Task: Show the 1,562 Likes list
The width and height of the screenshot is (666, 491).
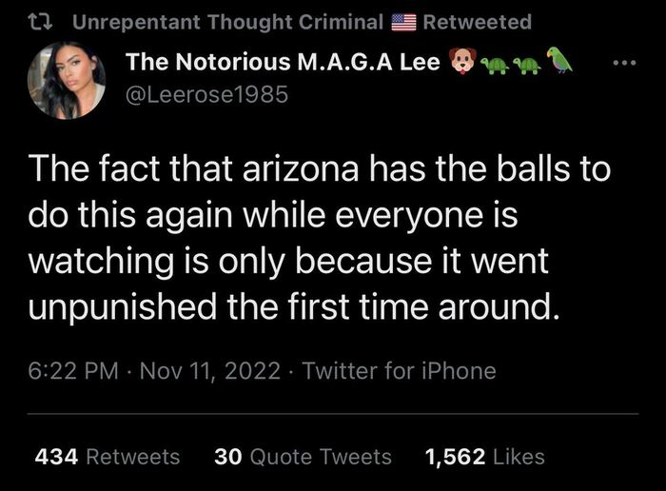Action: (x=485, y=457)
